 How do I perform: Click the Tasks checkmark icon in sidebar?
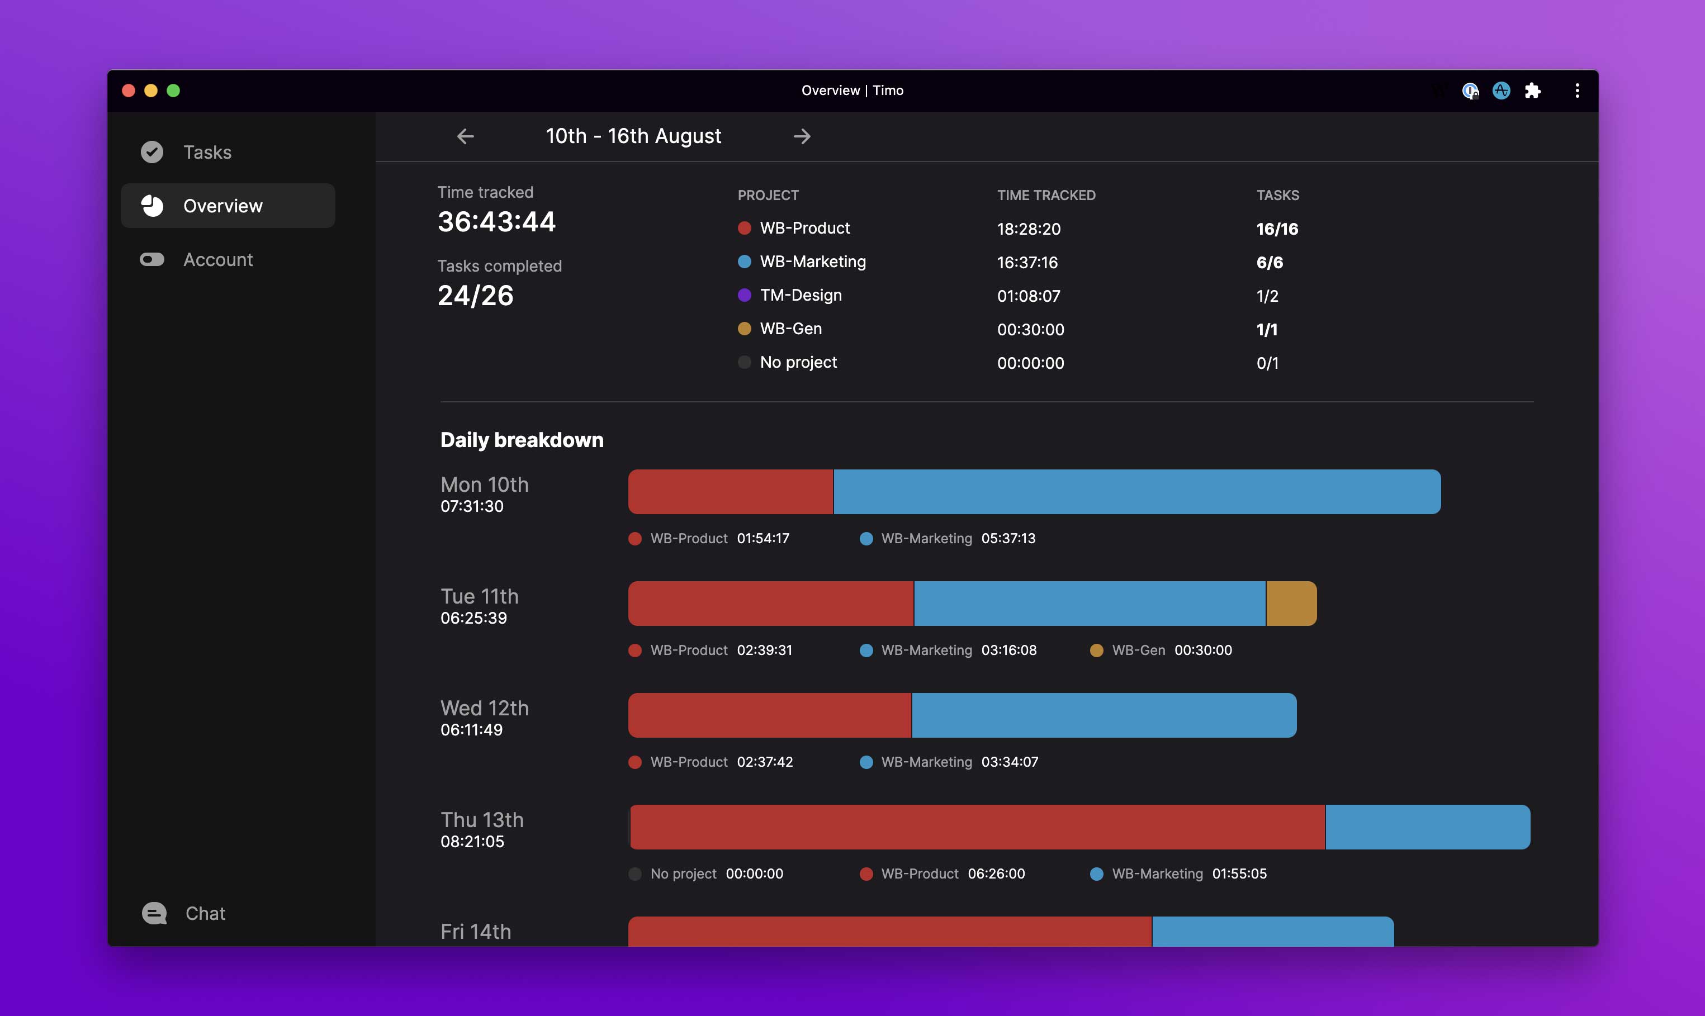point(152,152)
